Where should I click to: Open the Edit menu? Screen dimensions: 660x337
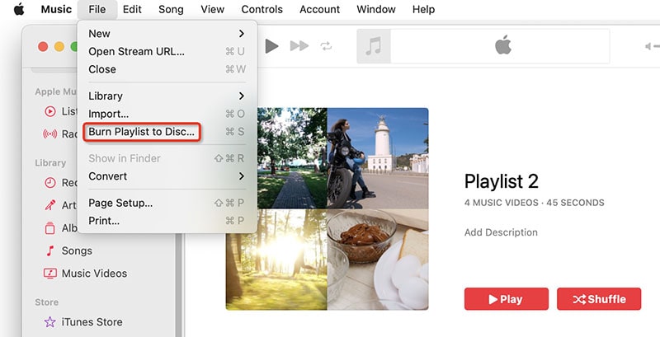[132, 9]
